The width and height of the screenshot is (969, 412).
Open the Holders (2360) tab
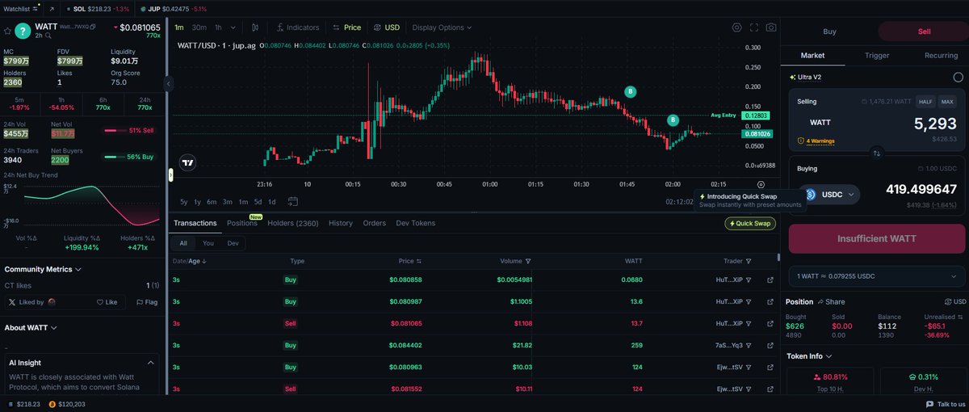pyautogui.click(x=293, y=223)
